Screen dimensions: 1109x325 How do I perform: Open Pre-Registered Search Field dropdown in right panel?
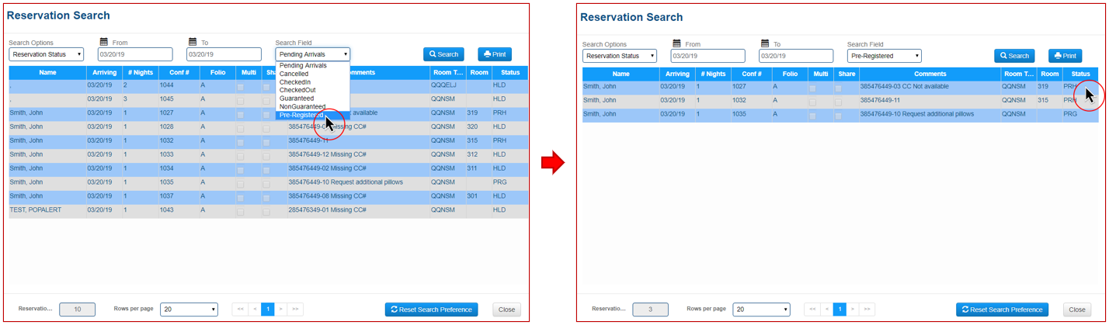(884, 56)
